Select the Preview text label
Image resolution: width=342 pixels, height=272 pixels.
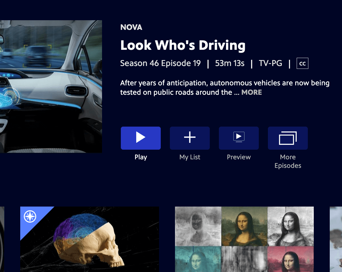(x=239, y=157)
